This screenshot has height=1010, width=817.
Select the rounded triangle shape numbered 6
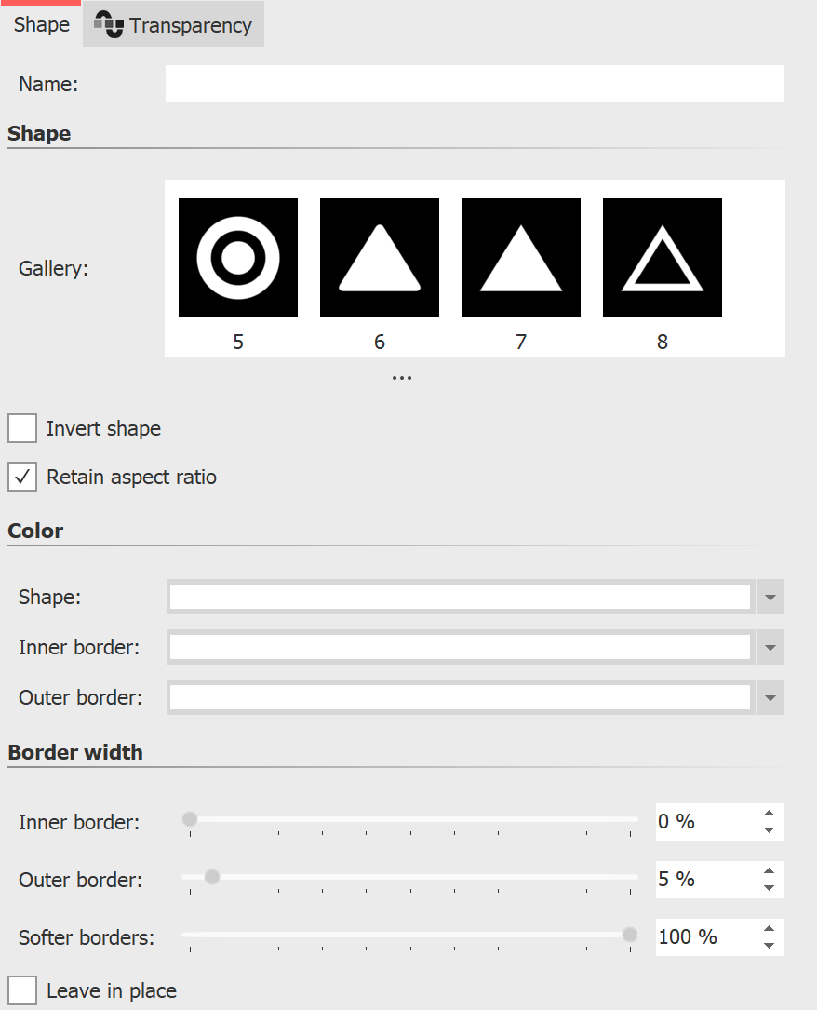click(380, 258)
